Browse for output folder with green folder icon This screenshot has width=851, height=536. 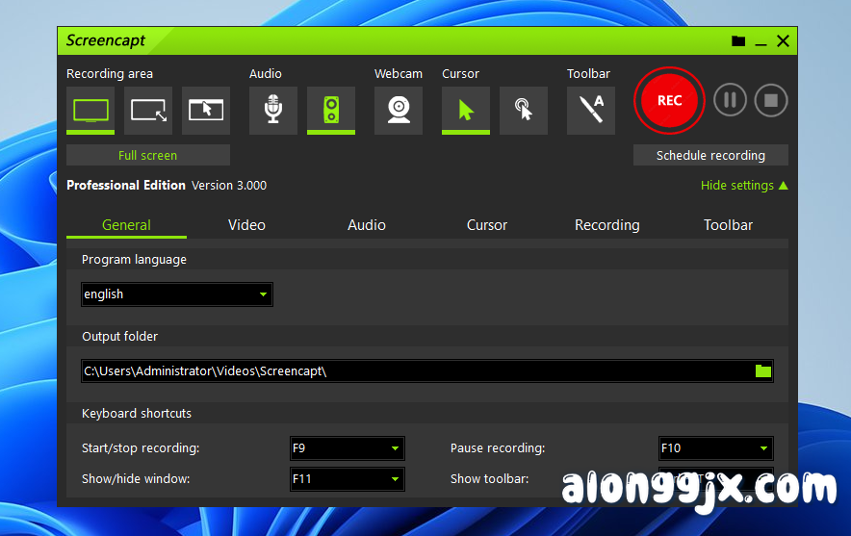coord(763,371)
